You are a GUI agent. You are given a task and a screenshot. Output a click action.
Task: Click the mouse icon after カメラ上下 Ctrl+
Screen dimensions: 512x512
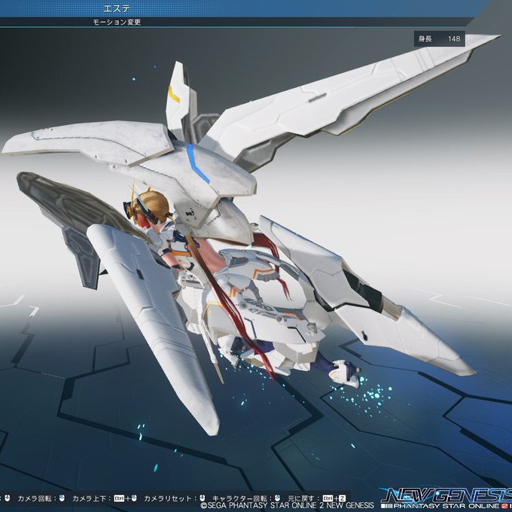point(133,498)
